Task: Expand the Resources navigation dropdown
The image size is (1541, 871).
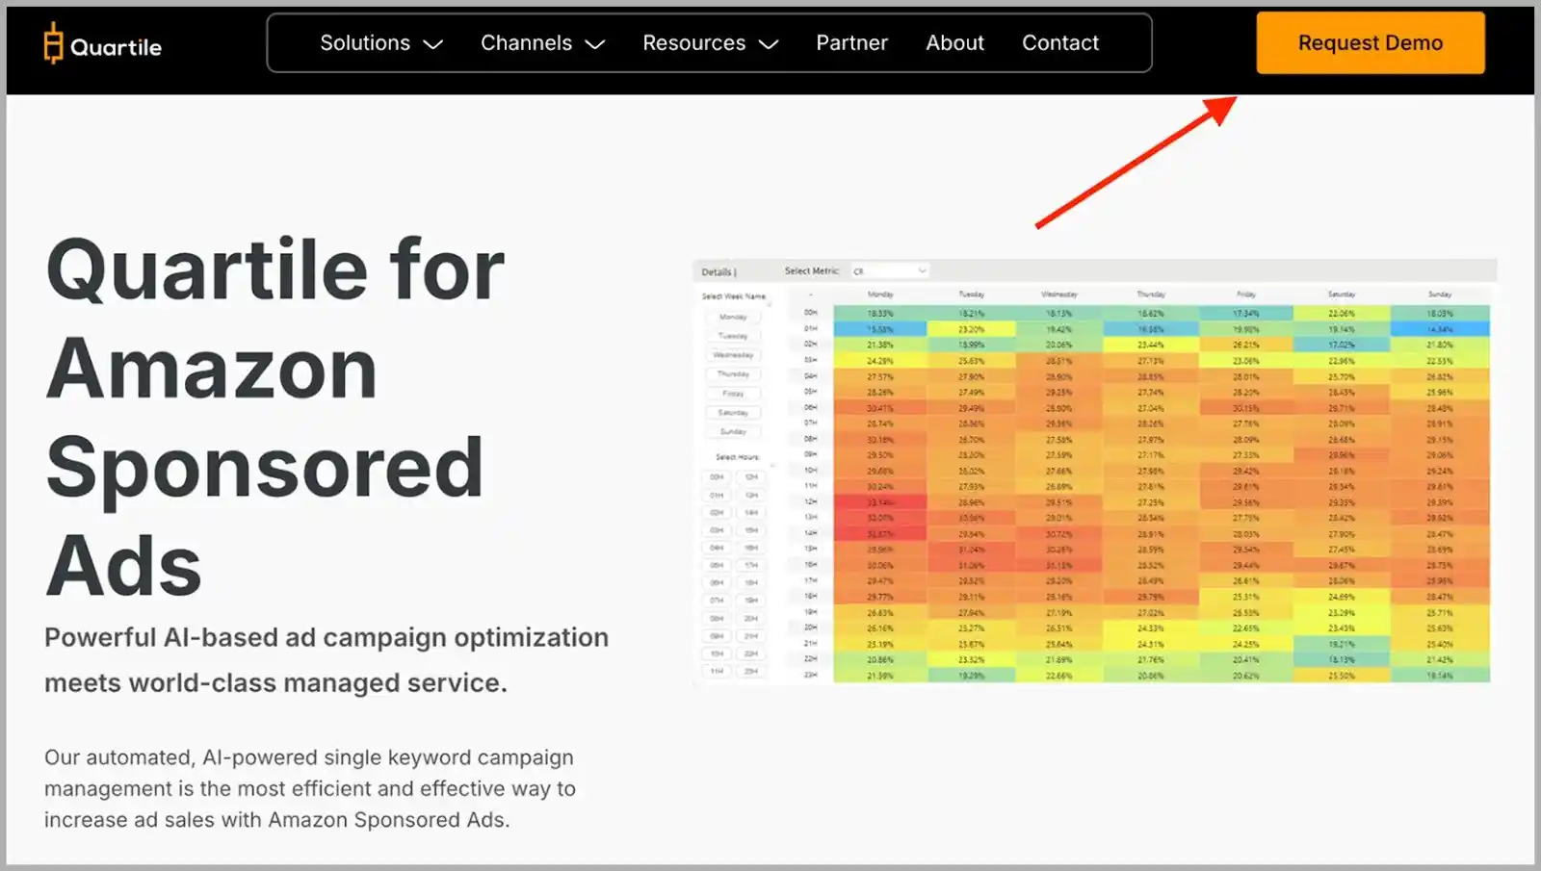Action: pos(710,42)
